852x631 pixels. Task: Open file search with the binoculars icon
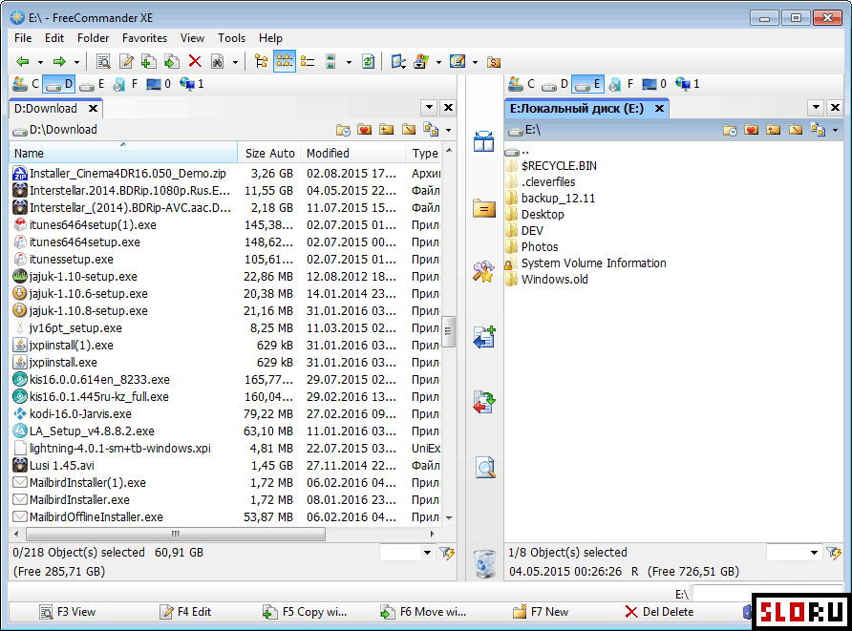click(218, 62)
